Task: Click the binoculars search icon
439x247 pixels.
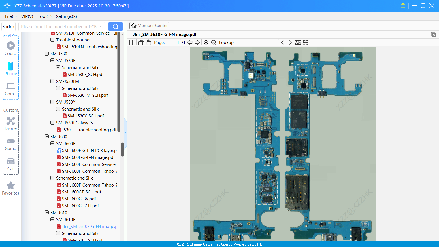Action: point(306,42)
